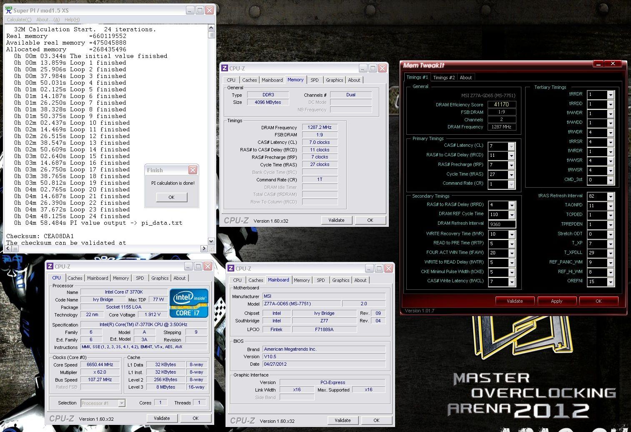
Task: Close the Mem TweakIt window
Action: [613, 63]
